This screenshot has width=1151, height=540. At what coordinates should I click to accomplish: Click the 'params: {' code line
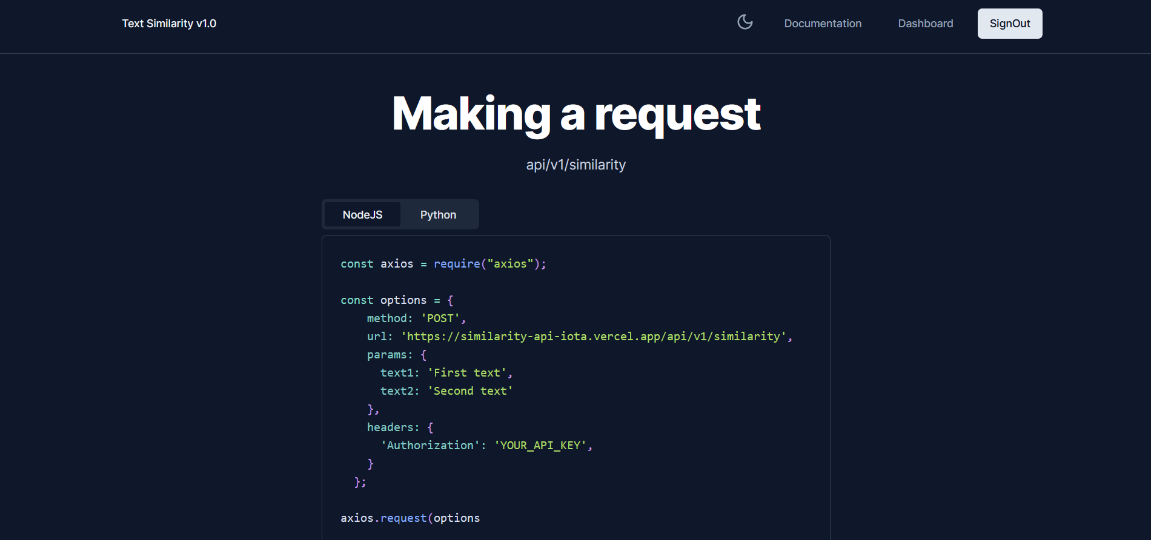click(x=397, y=355)
